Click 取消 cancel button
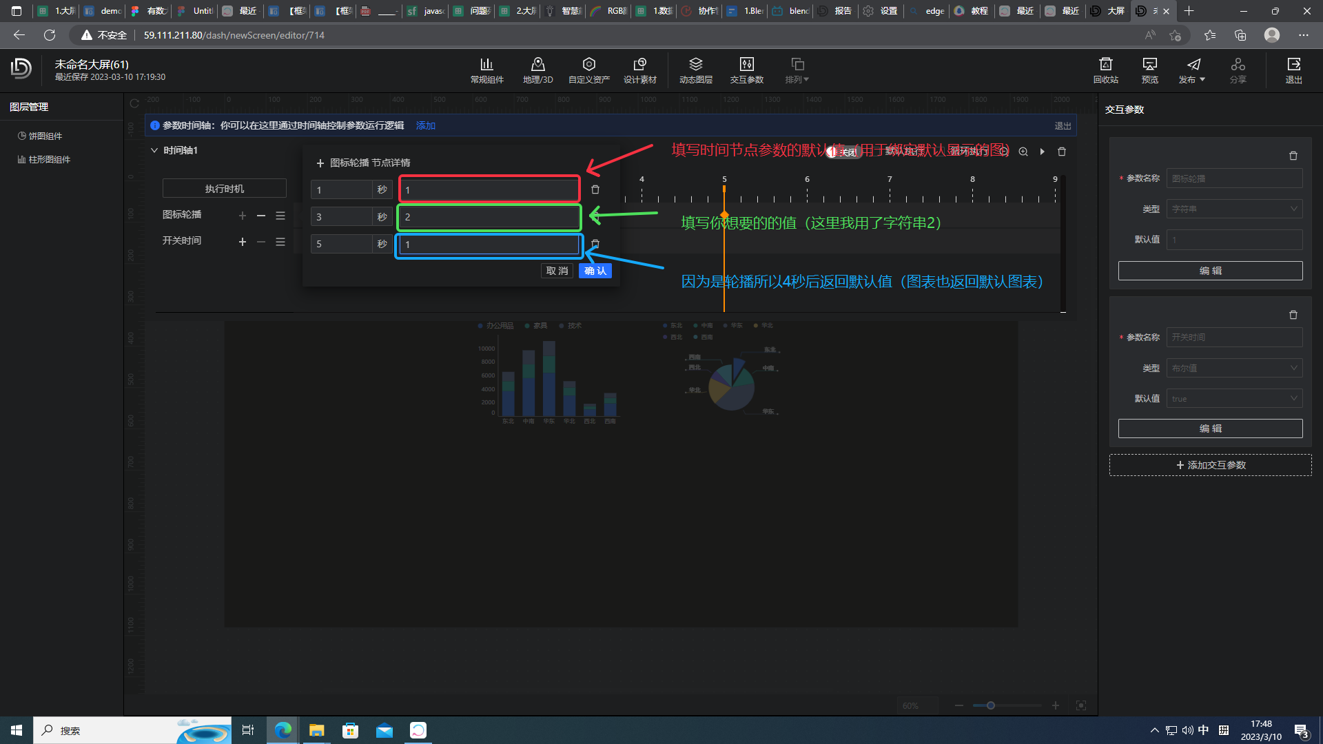This screenshot has height=744, width=1323. (557, 271)
